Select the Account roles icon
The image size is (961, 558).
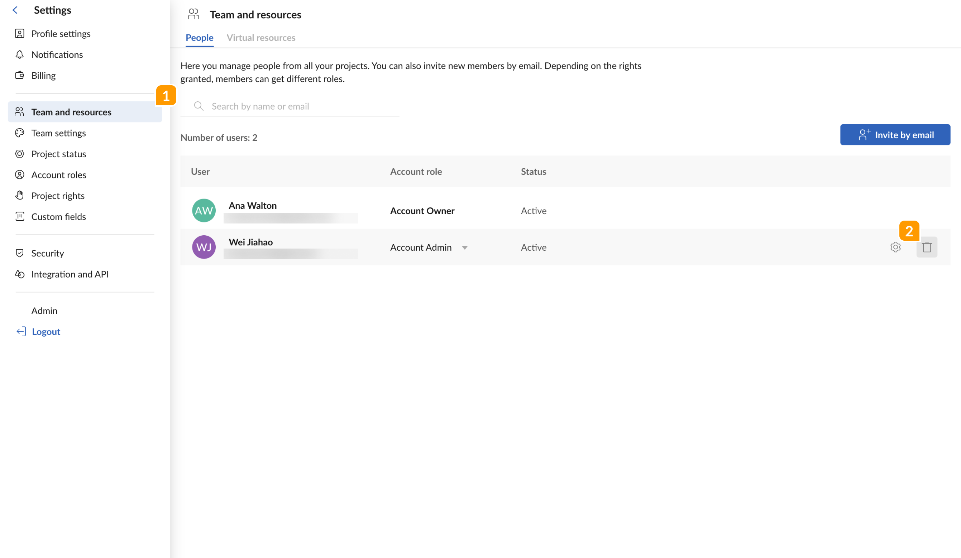click(x=20, y=174)
